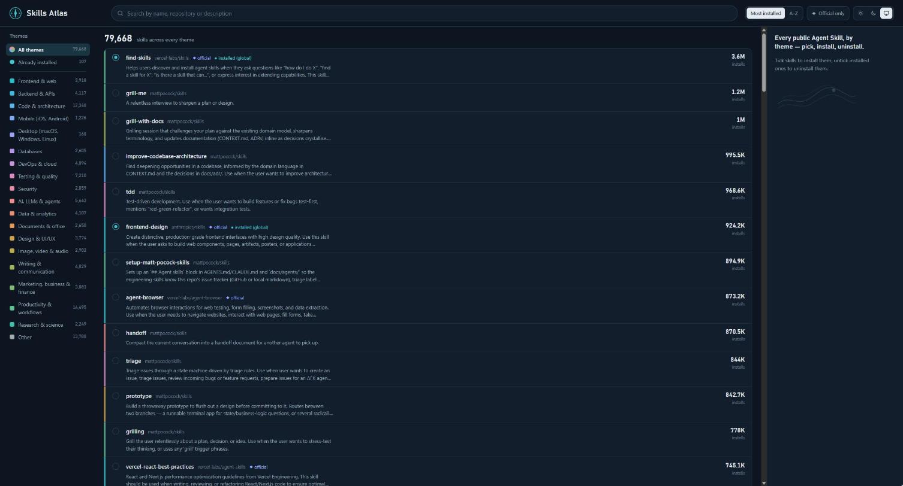Click the scroll down arrow of list scrollbar
Viewport: 903px width, 486px height.
764,482
